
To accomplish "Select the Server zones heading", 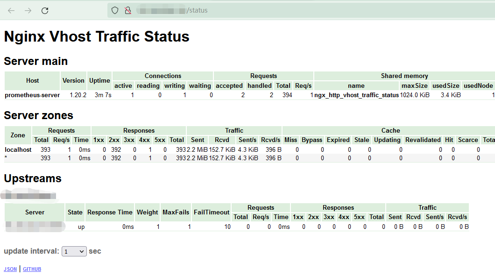I will 38,115.
